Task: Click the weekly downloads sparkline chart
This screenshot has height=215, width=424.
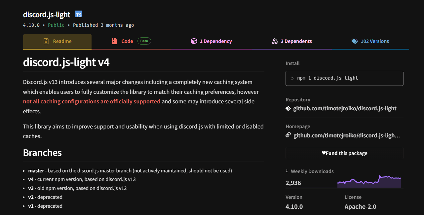Action: tap(369, 181)
